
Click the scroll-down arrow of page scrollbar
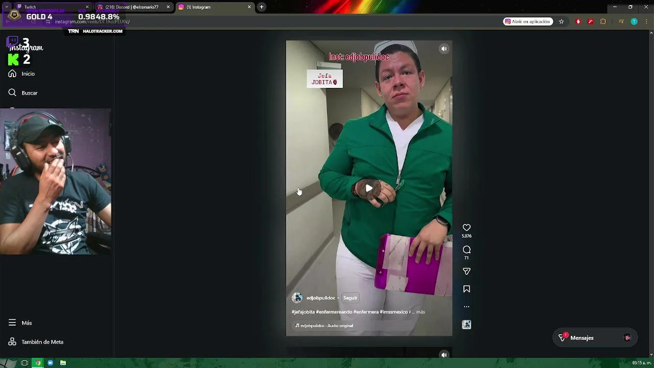pyautogui.click(x=651, y=354)
